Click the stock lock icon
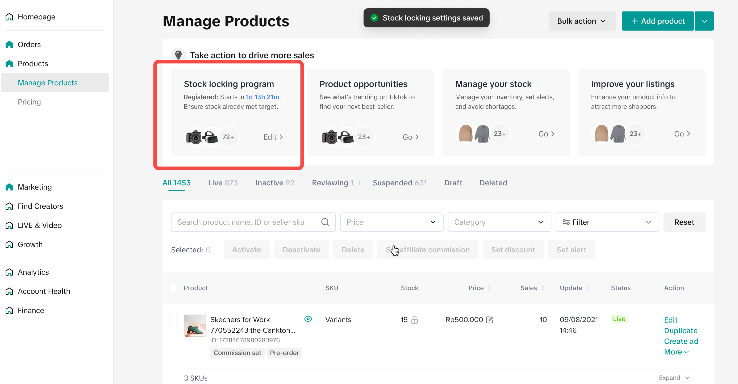Viewport: 738px width, 384px height. coord(414,320)
